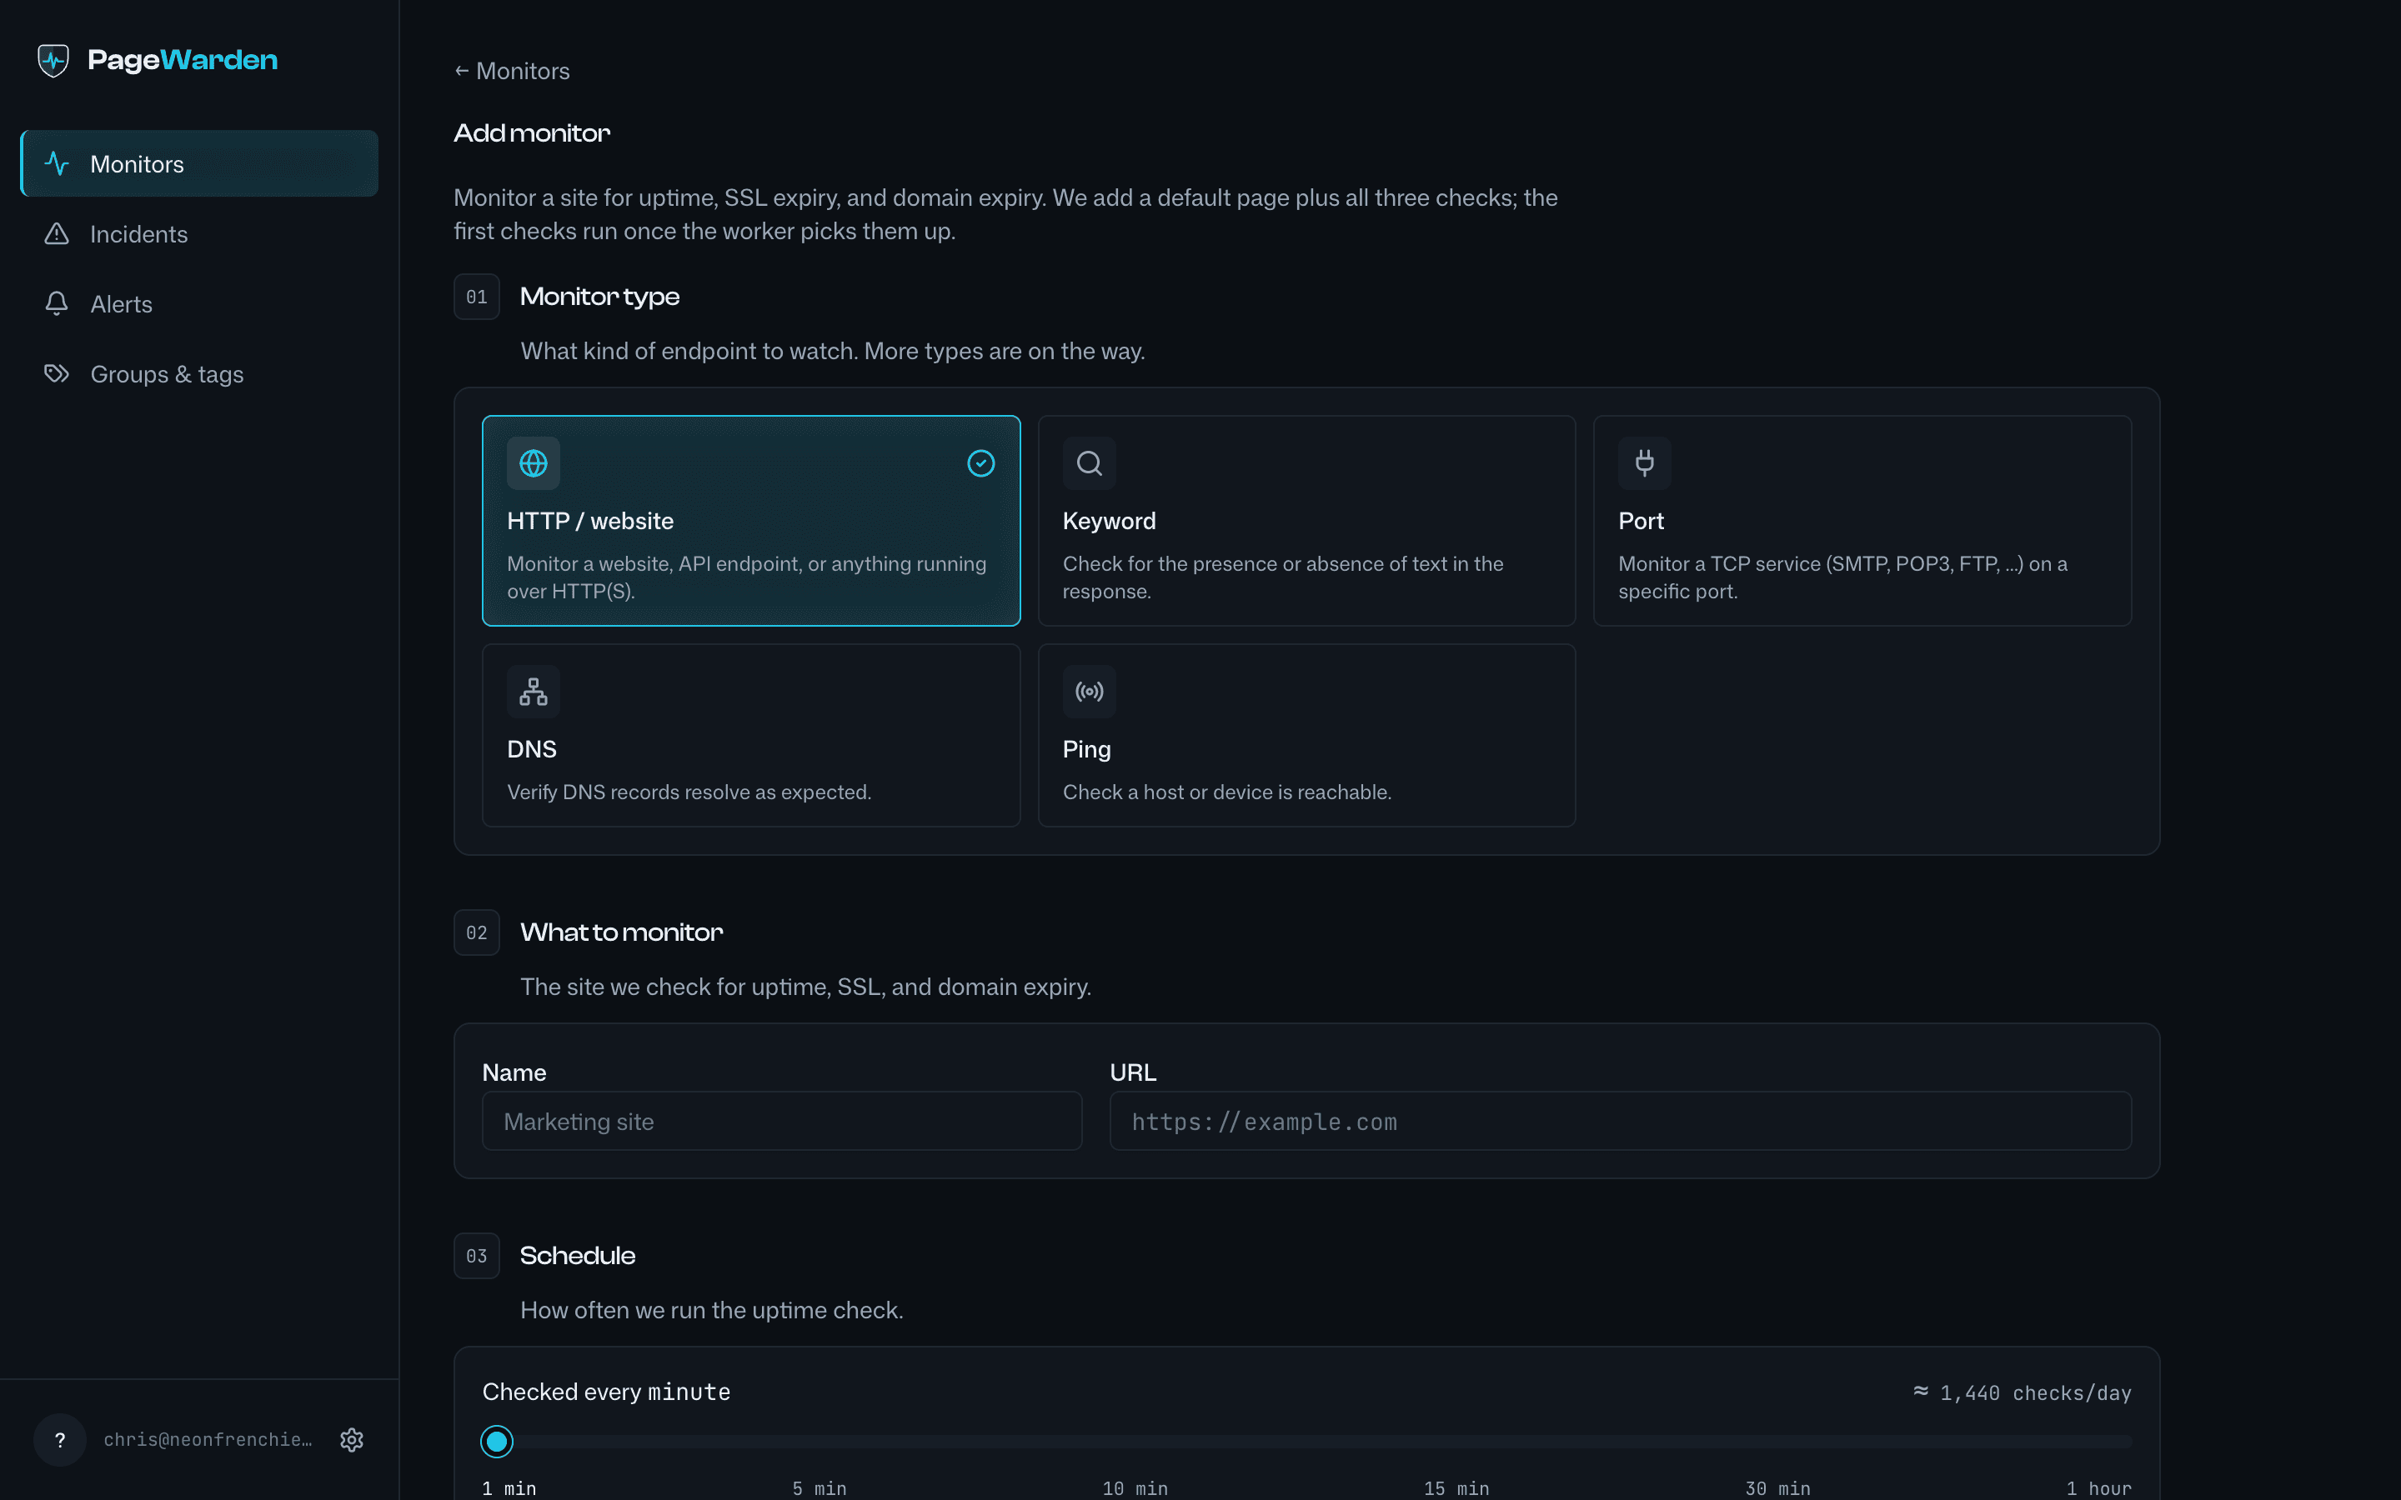Click the schedule slider handle

click(x=497, y=1441)
